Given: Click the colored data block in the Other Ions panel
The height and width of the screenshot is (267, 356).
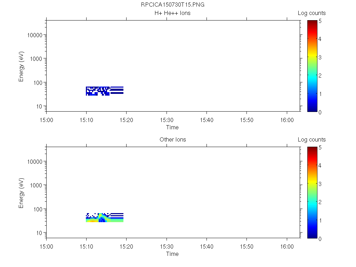Looking at the screenshot, I should [x=105, y=218].
